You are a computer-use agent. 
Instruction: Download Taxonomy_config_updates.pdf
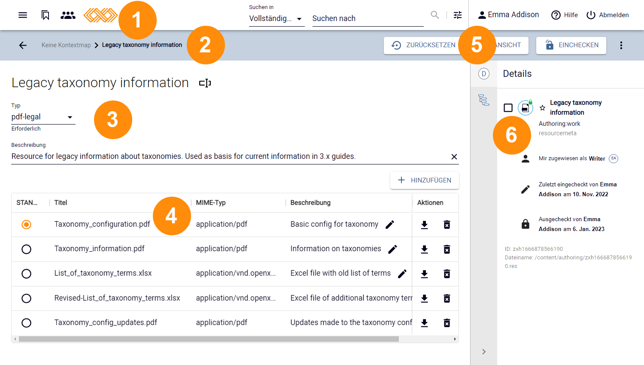click(424, 323)
